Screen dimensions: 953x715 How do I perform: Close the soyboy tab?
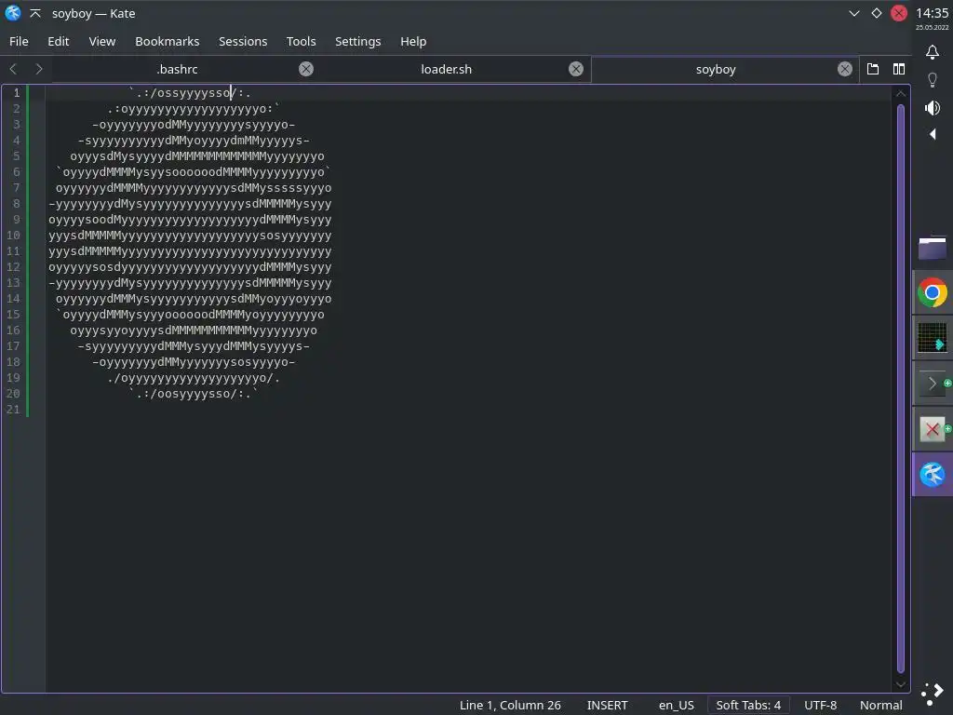(x=845, y=69)
